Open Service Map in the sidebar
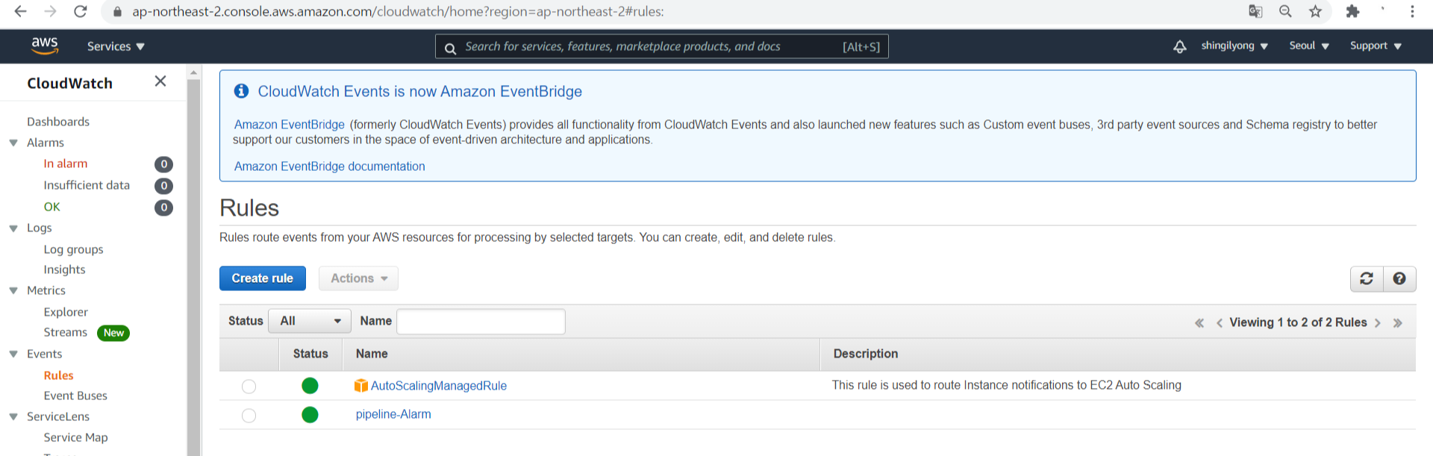The image size is (1433, 456). [75, 437]
